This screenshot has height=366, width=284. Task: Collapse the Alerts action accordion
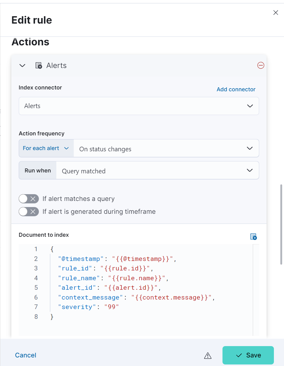point(22,66)
